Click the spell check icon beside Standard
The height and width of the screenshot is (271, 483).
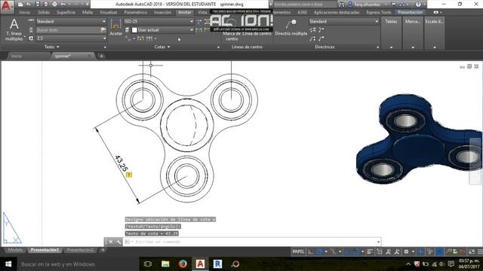[x=31, y=21]
